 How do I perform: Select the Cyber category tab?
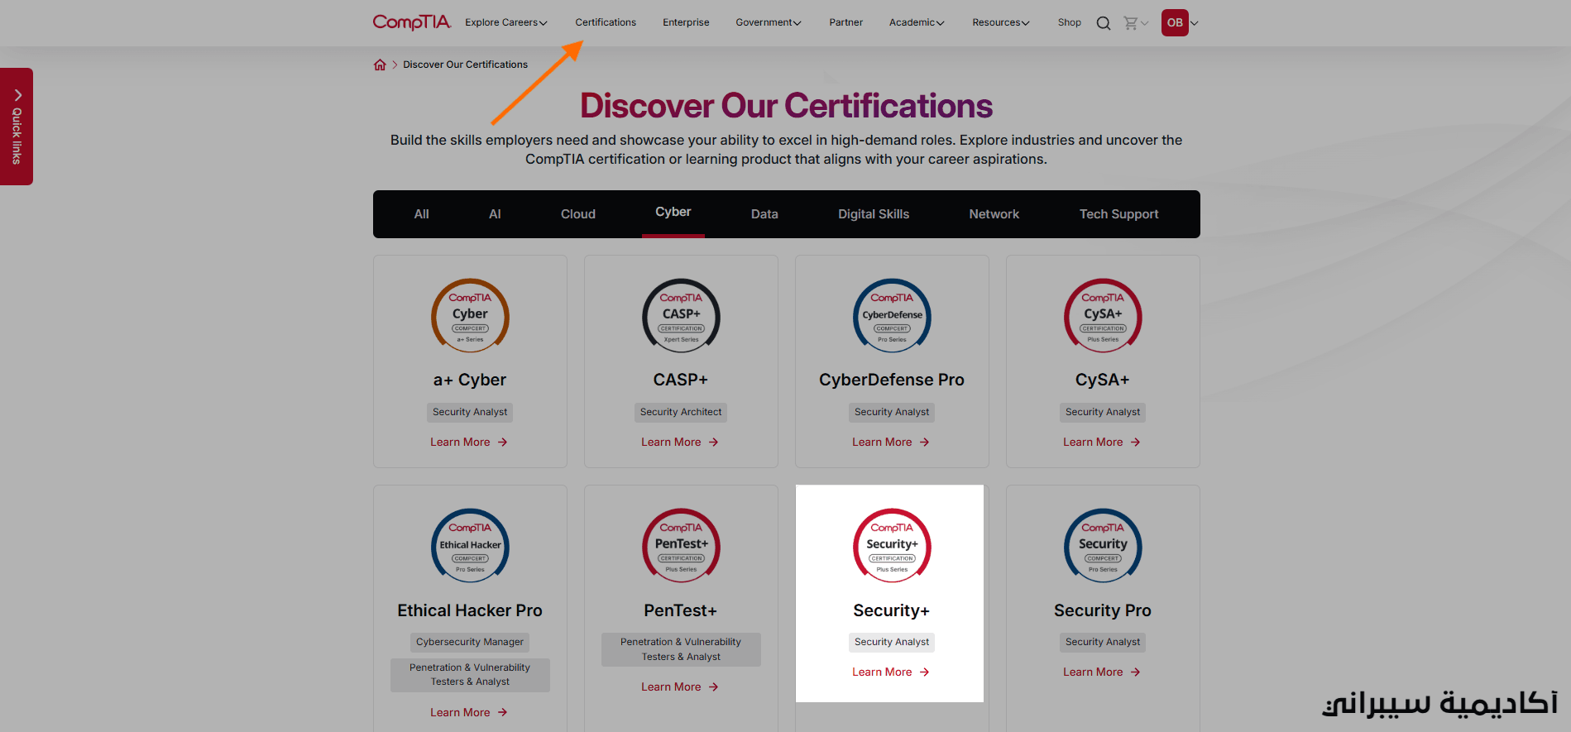[x=673, y=213]
